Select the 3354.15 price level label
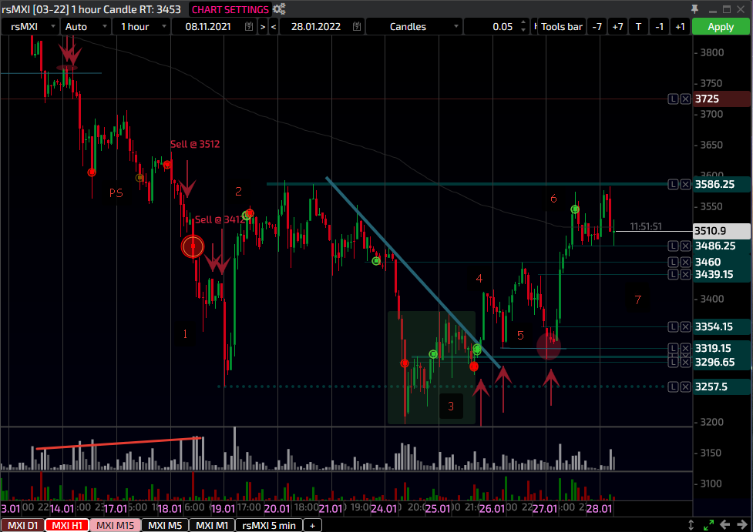 click(x=721, y=326)
